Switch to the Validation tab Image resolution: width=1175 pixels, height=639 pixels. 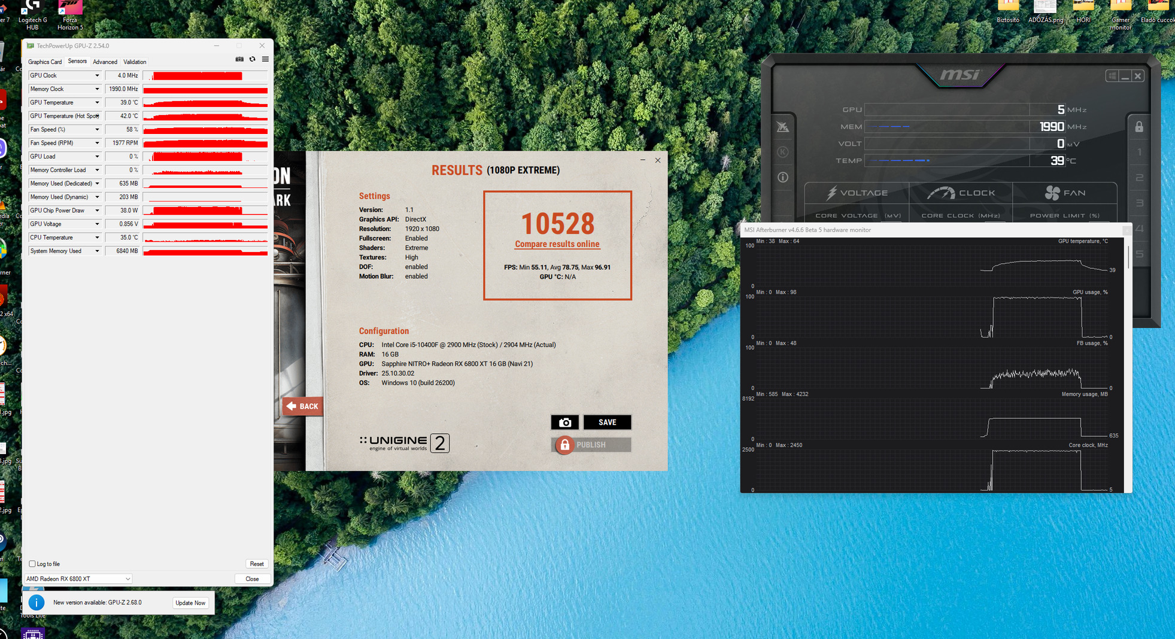[x=135, y=62]
